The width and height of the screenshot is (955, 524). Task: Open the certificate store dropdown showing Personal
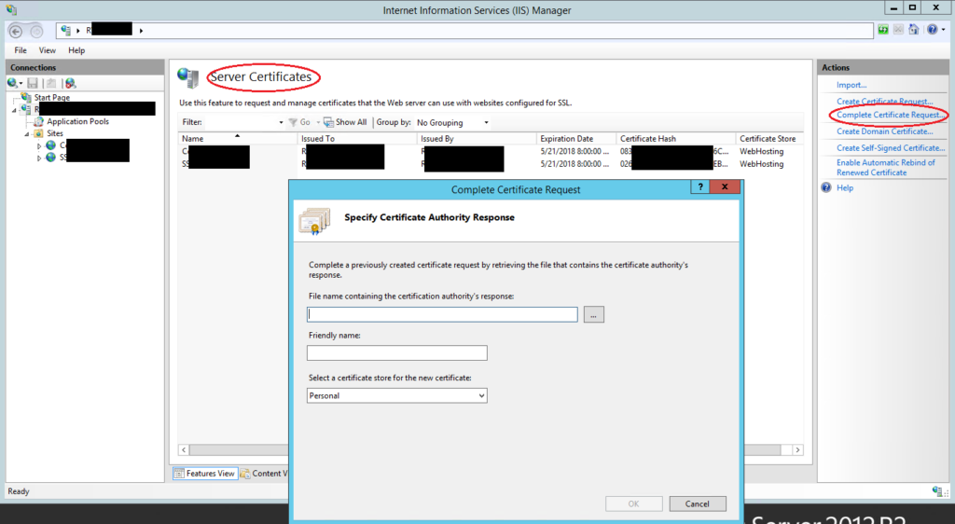(x=397, y=395)
